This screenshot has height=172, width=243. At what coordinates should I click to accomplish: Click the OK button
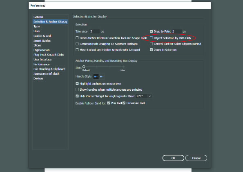click(173, 158)
